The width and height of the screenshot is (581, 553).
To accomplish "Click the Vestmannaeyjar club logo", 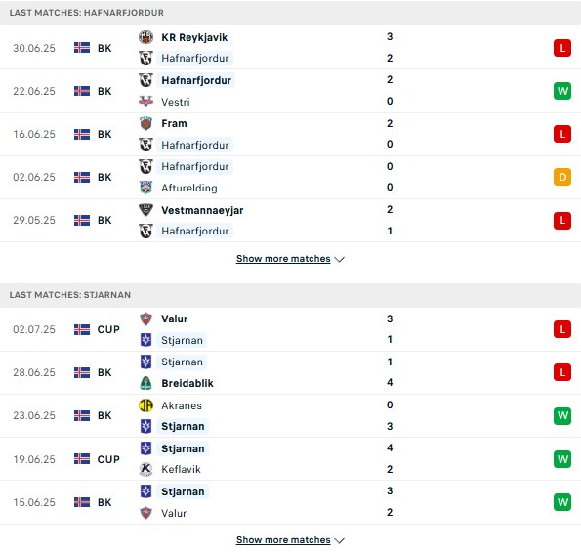I will 145,210.
